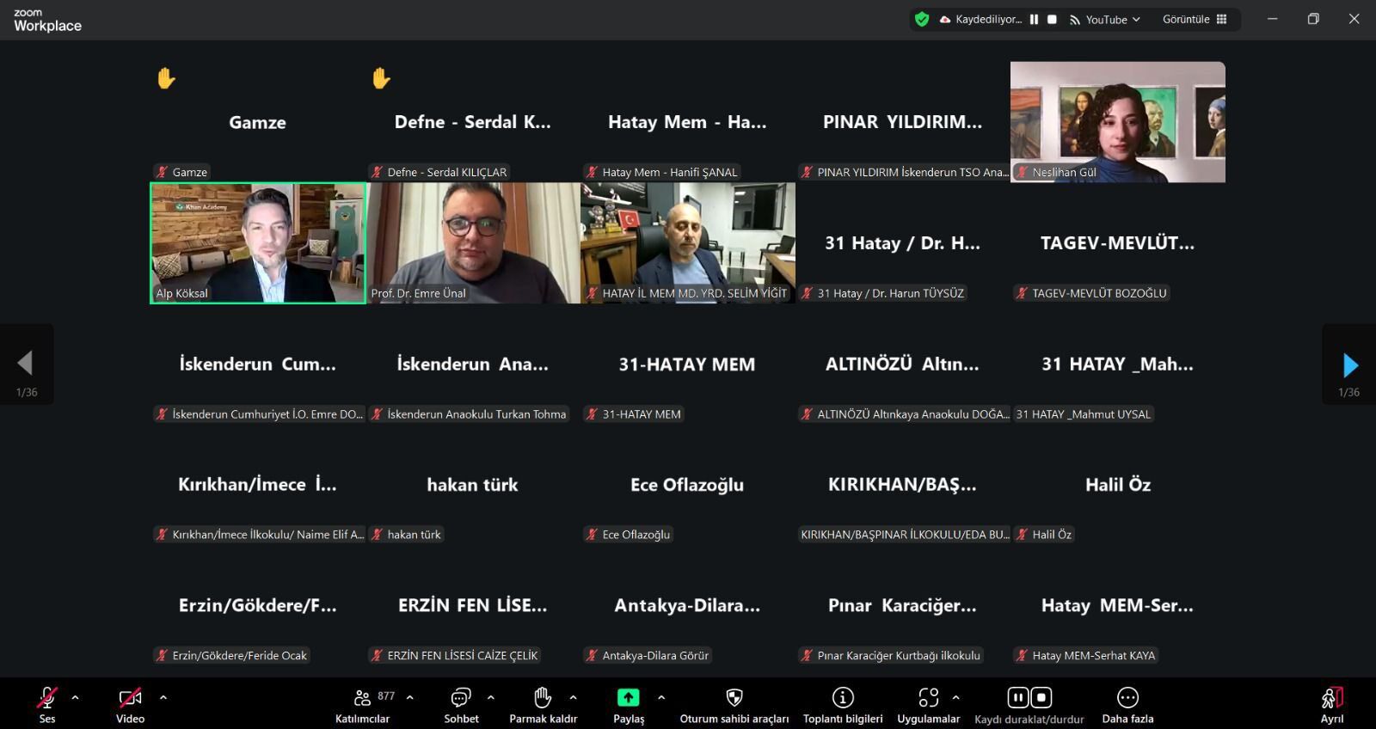1376x729 pixels.
Task: Open the Daha fazla more options menu
Action: coord(1127,704)
